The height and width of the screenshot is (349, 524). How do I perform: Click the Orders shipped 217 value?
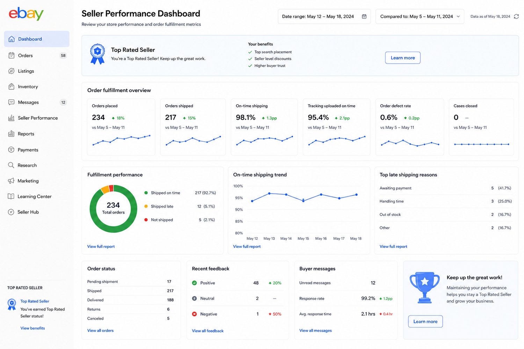[x=170, y=117]
